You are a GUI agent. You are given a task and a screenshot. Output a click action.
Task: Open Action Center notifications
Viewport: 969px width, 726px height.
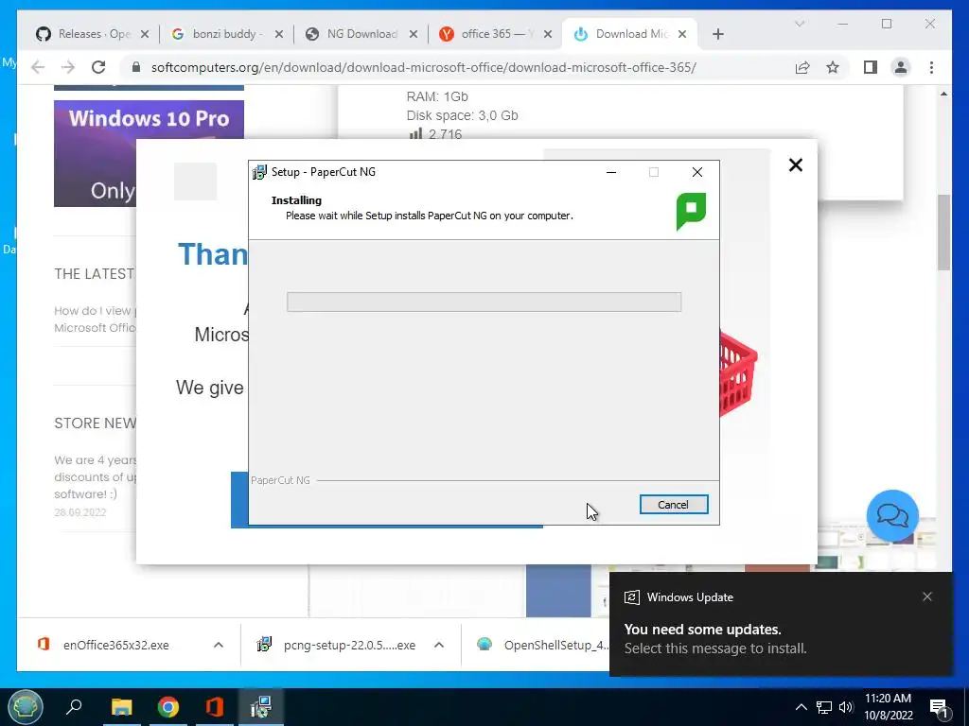pyautogui.click(x=939, y=707)
